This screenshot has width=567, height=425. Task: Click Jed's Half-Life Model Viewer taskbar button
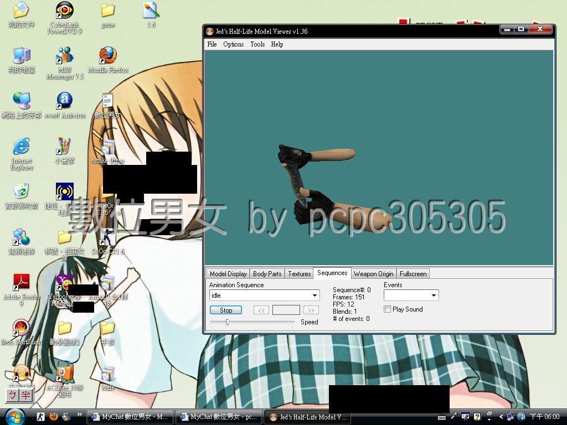click(x=308, y=417)
